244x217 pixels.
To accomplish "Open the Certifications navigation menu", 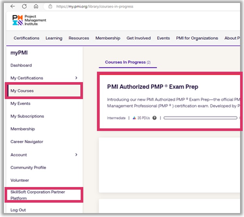I will pyautogui.click(x=26, y=38).
